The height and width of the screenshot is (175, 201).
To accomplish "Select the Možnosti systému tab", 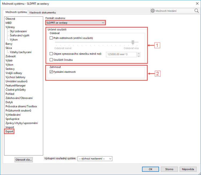I will [16, 12].
